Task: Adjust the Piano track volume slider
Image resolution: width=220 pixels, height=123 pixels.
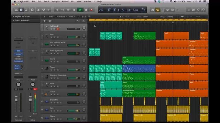Action: point(74,70)
